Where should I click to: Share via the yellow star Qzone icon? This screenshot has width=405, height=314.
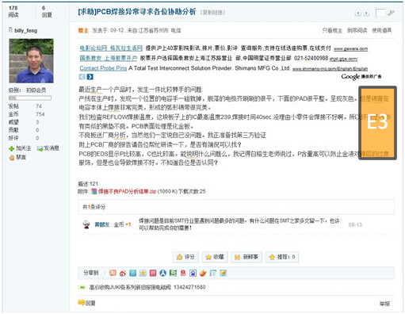pyautogui.click(x=143, y=273)
